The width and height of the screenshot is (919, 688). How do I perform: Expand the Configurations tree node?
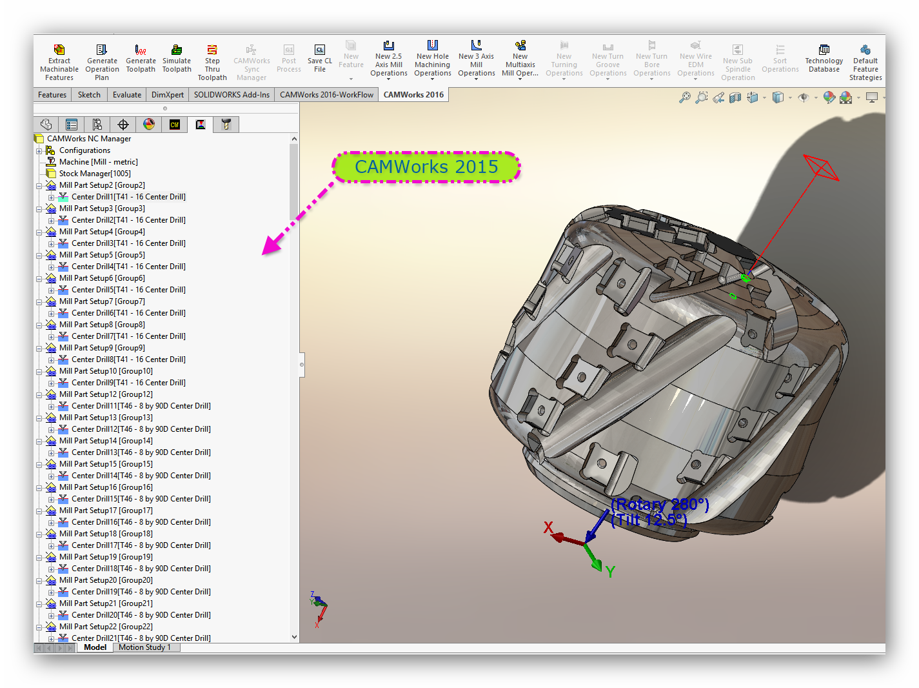tap(39, 150)
